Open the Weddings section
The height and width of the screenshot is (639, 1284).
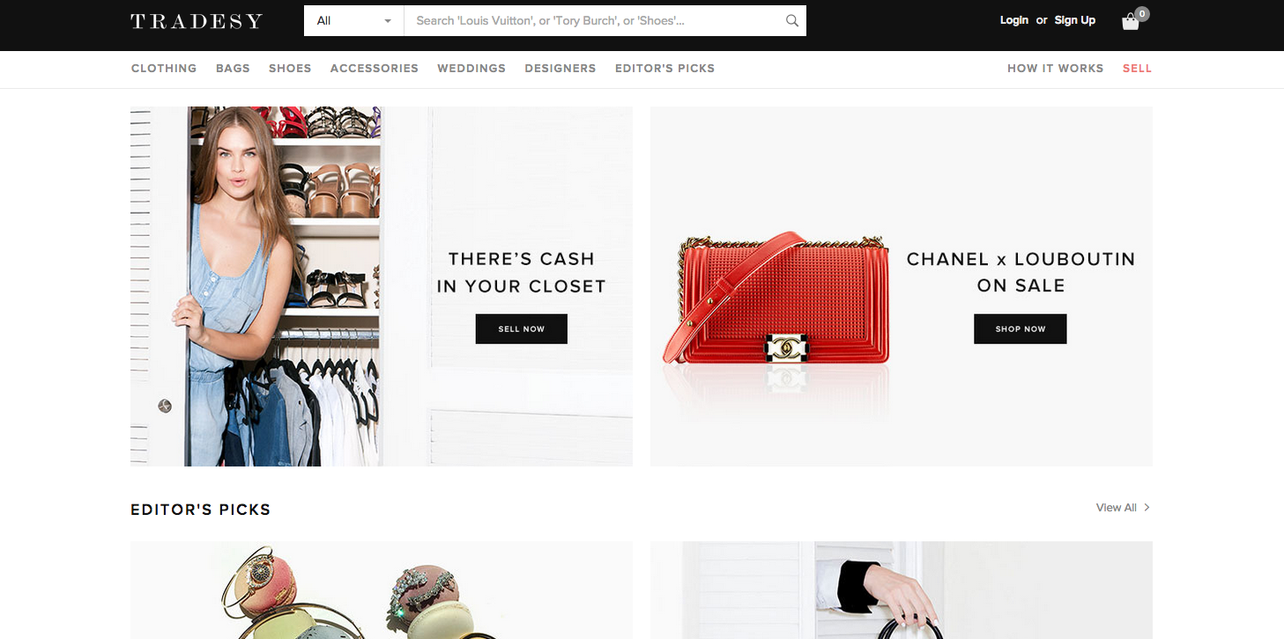click(x=471, y=69)
